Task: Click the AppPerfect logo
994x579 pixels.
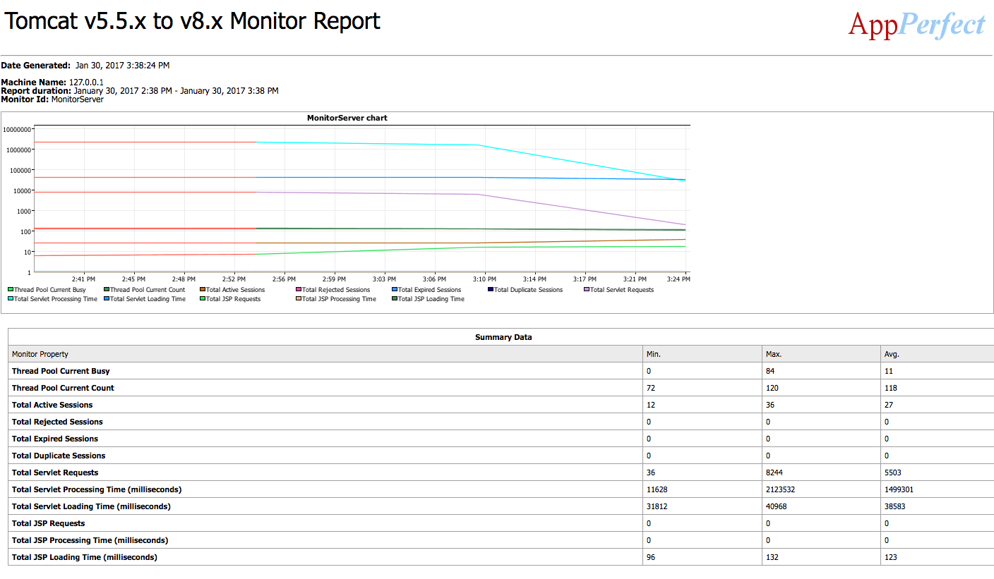Action: (916, 25)
